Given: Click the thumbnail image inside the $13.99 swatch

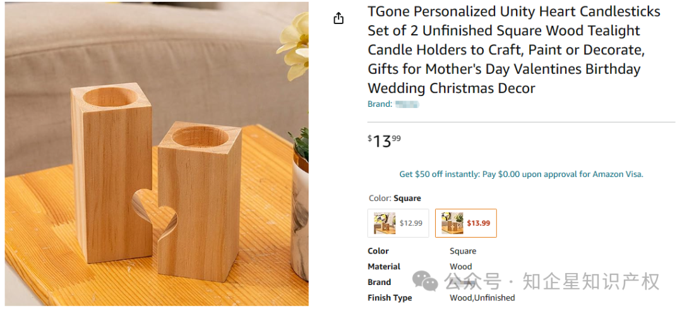Looking at the screenshot, I should click(x=452, y=223).
